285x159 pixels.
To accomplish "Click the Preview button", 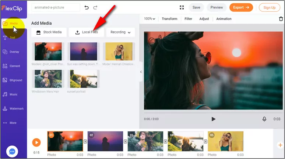I will tap(217, 7).
